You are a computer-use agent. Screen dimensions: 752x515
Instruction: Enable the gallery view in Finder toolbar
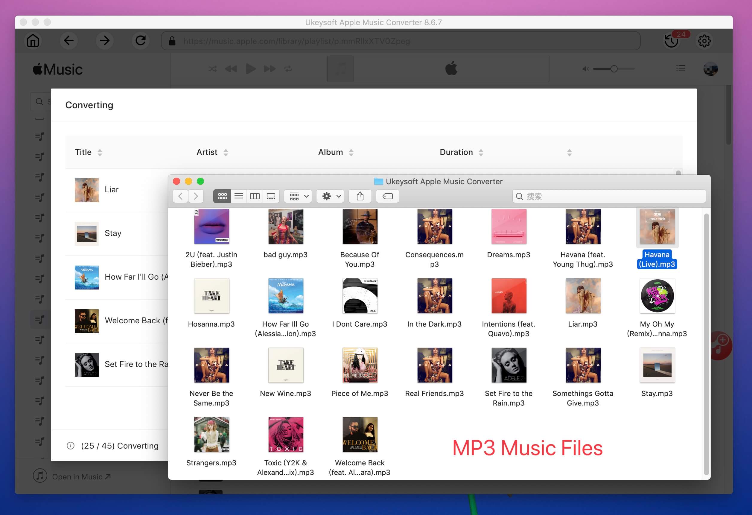tap(271, 196)
